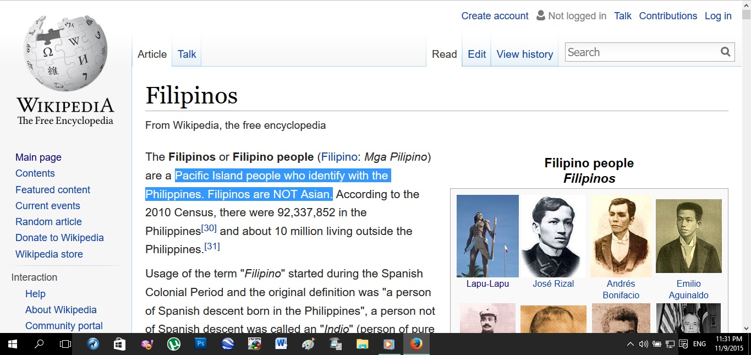Open Andrés Bonifacio portrait thumbnail
This screenshot has height=355, width=751.
click(621, 236)
